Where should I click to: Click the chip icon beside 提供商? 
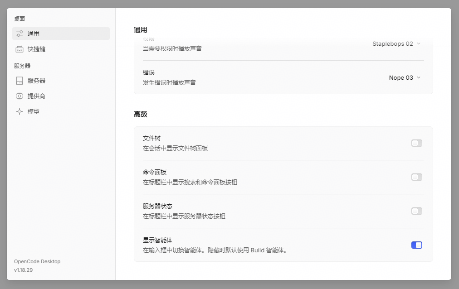coord(20,96)
